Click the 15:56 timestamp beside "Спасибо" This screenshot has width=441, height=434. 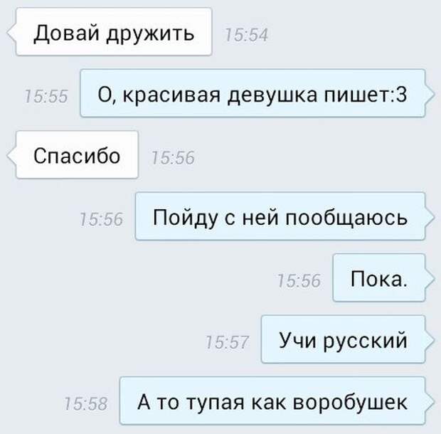(x=173, y=157)
